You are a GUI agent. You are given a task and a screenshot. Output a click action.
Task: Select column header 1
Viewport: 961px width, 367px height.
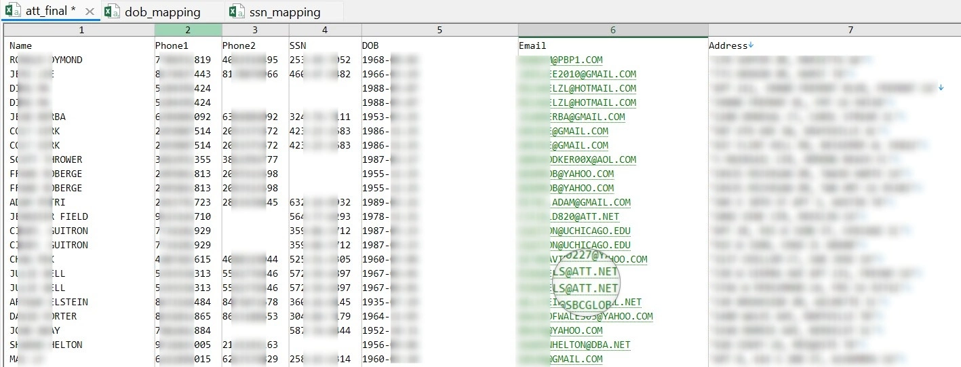pos(81,31)
